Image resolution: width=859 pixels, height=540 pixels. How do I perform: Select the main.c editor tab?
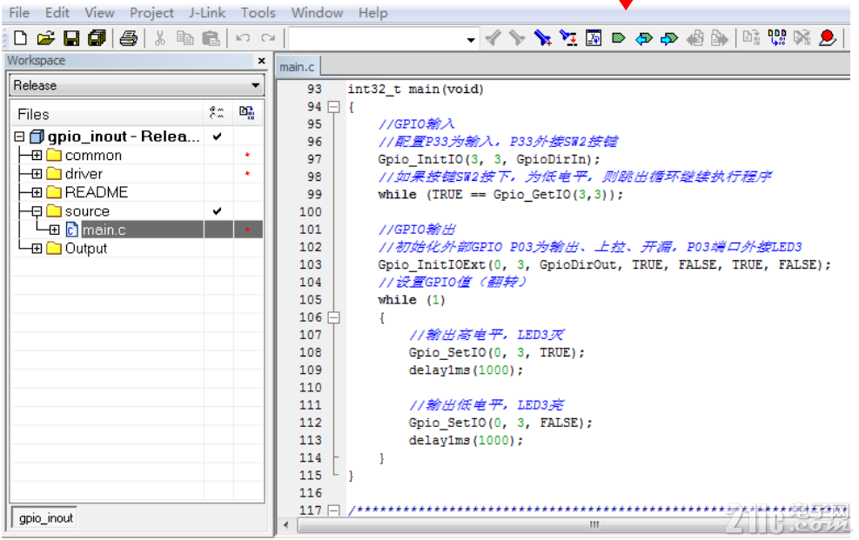tap(297, 67)
